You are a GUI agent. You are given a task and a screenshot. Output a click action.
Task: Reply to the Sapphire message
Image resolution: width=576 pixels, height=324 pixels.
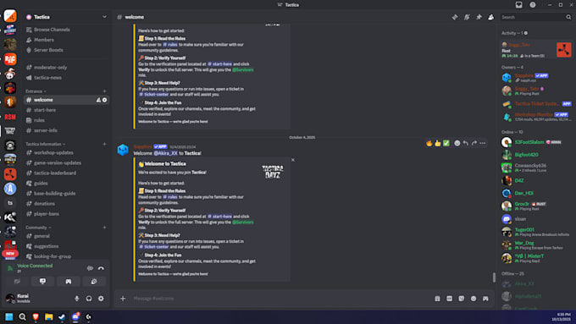click(x=465, y=143)
